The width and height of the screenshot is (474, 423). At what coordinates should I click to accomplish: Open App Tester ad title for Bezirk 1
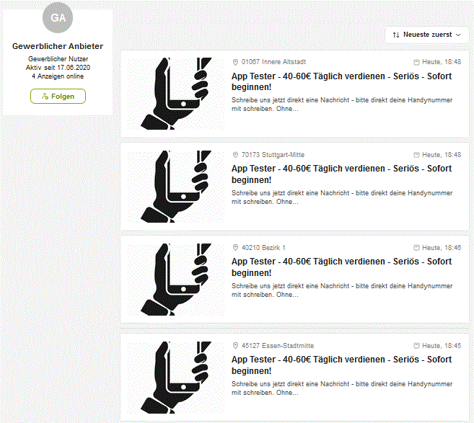click(341, 267)
